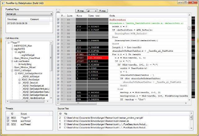
Task: Click the '...' browse button
Action: click(58, 11)
